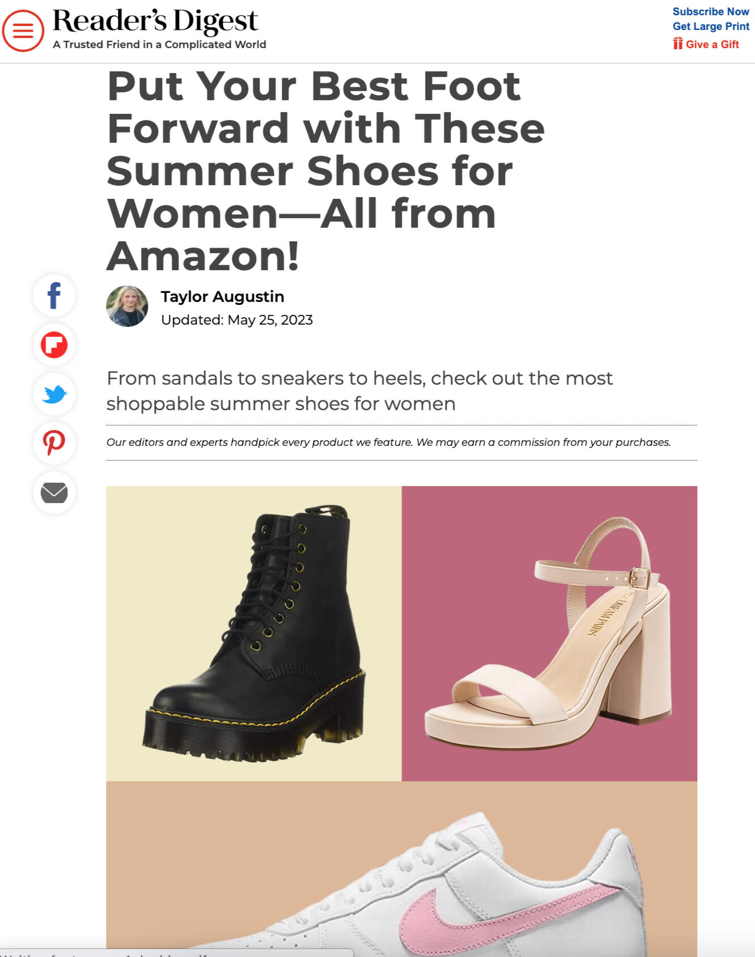Share the article on Twitter
The width and height of the screenshot is (755, 957).
pyautogui.click(x=54, y=394)
